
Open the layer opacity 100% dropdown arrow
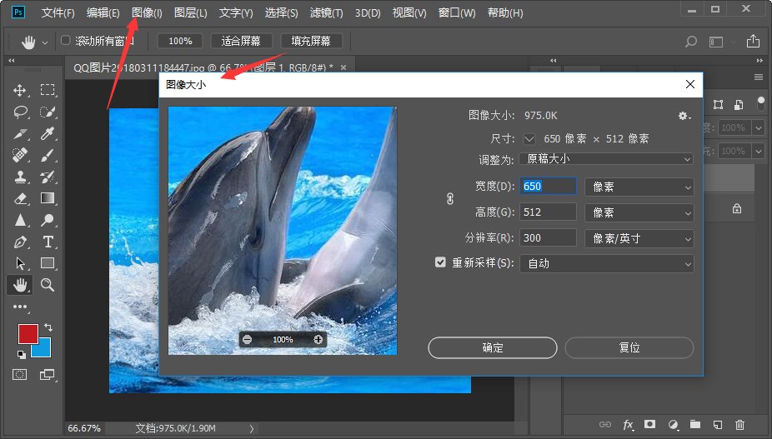click(x=759, y=128)
